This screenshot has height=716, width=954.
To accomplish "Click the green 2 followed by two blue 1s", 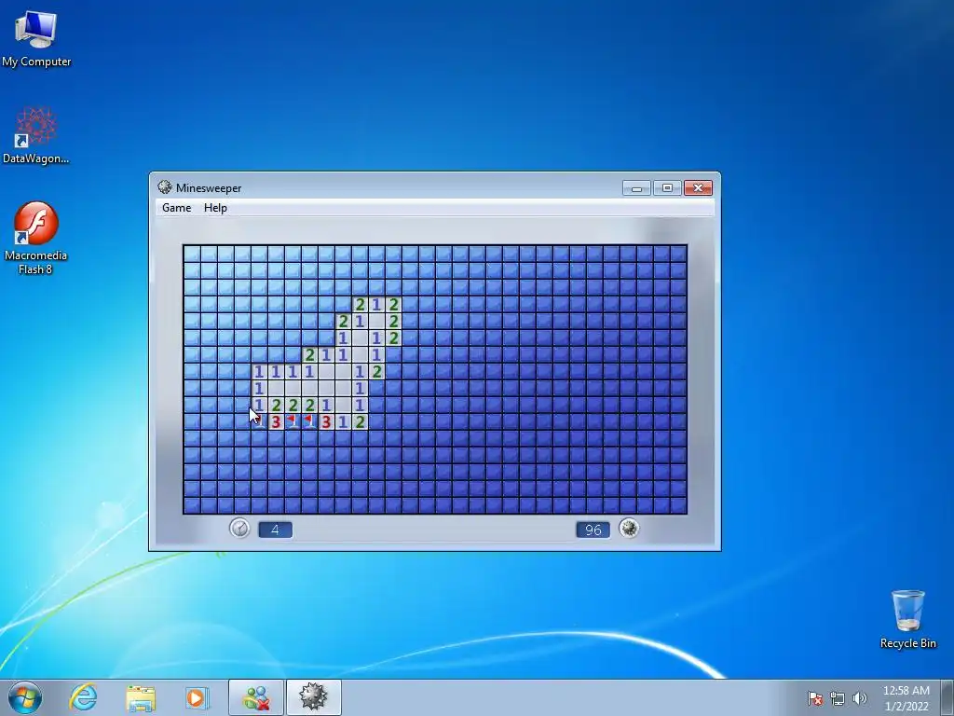I will tap(309, 354).
